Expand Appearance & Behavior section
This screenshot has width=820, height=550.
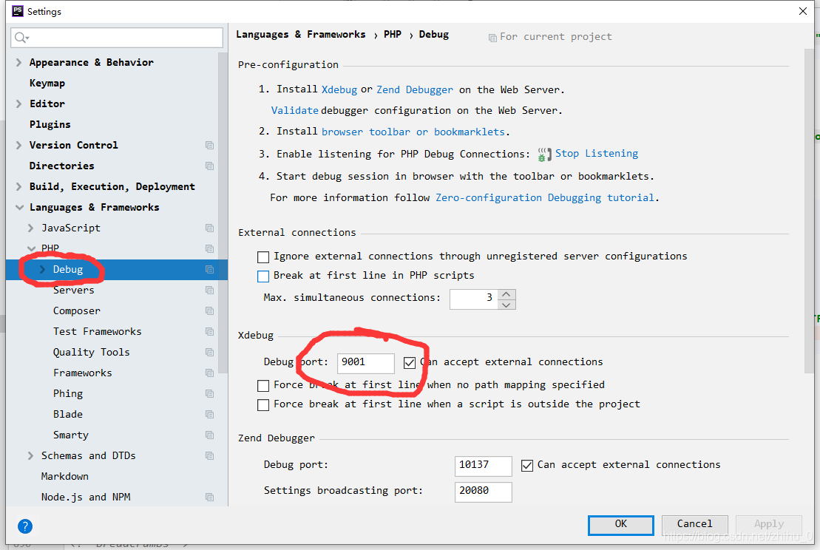pyautogui.click(x=18, y=62)
